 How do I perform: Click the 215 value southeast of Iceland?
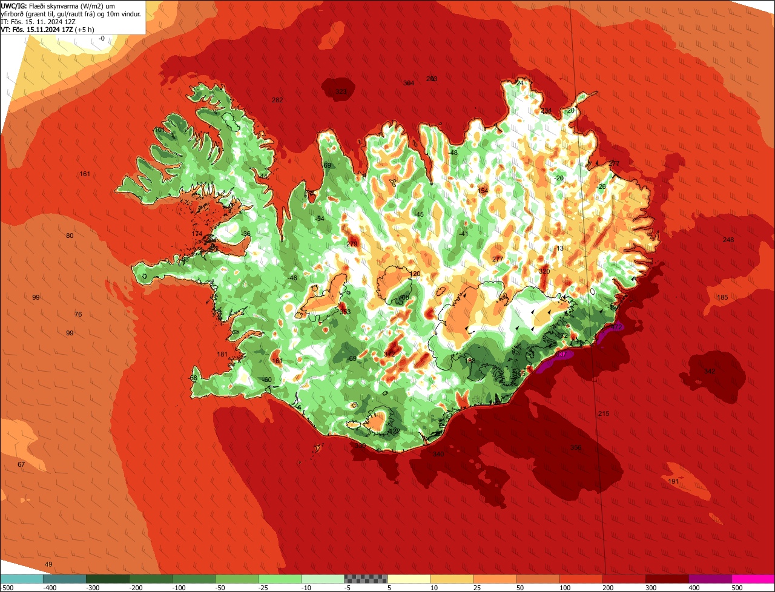604,413
